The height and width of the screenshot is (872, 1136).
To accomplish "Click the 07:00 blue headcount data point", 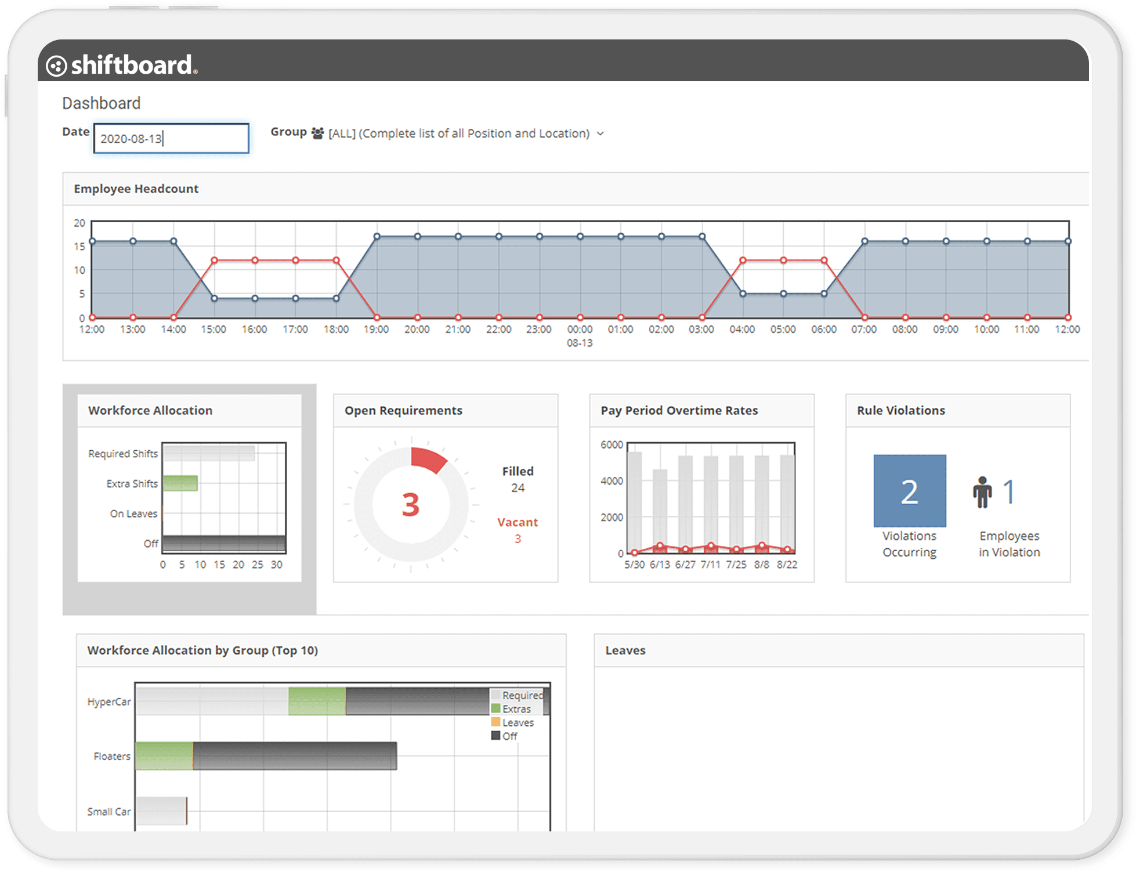I will [x=864, y=241].
